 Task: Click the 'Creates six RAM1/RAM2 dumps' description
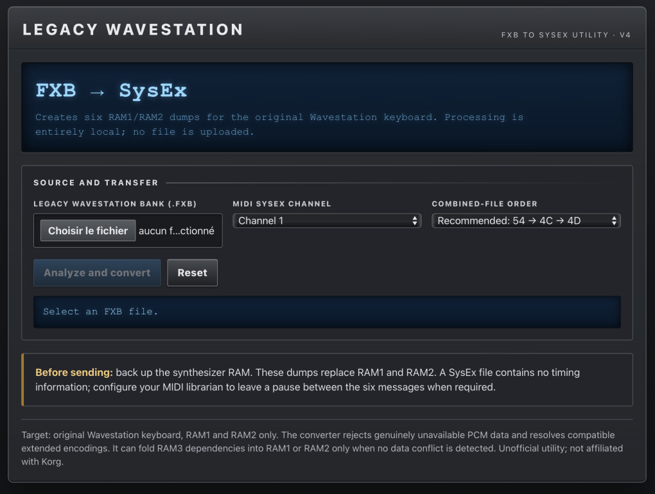point(279,124)
